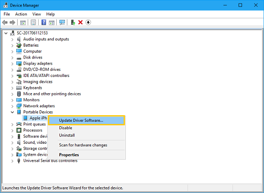Click the Disable down-arrow toolbar icon
Screen dimensions: 264x193
[88, 22]
